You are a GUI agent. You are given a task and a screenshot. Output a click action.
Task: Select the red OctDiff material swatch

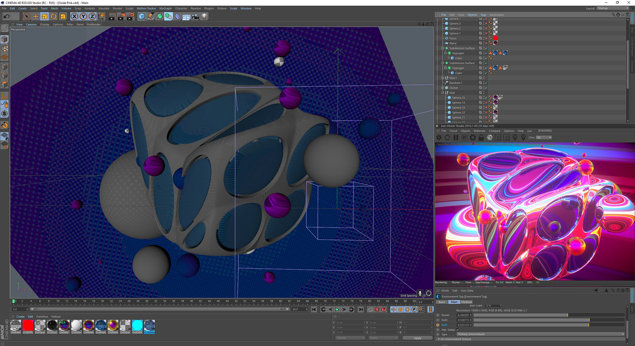point(28,325)
